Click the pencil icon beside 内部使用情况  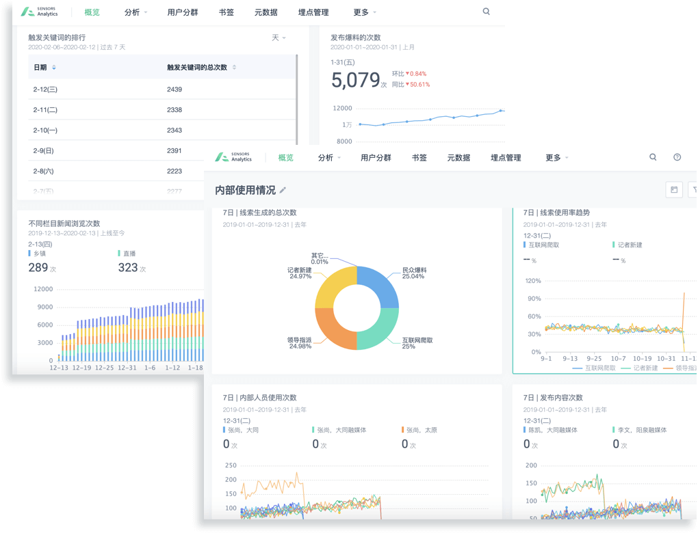283,190
